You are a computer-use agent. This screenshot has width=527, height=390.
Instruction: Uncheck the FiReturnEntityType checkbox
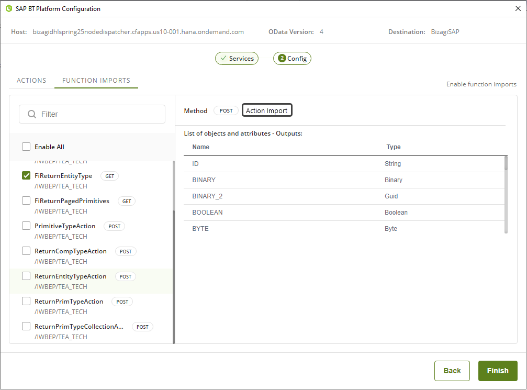tap(26, 176)
